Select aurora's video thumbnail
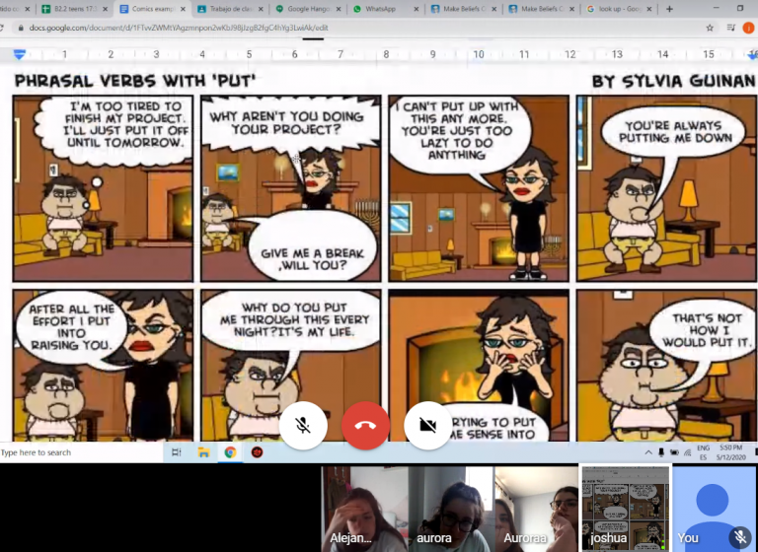This screenshot has height=552, width=758. click(x=451, y=509)
